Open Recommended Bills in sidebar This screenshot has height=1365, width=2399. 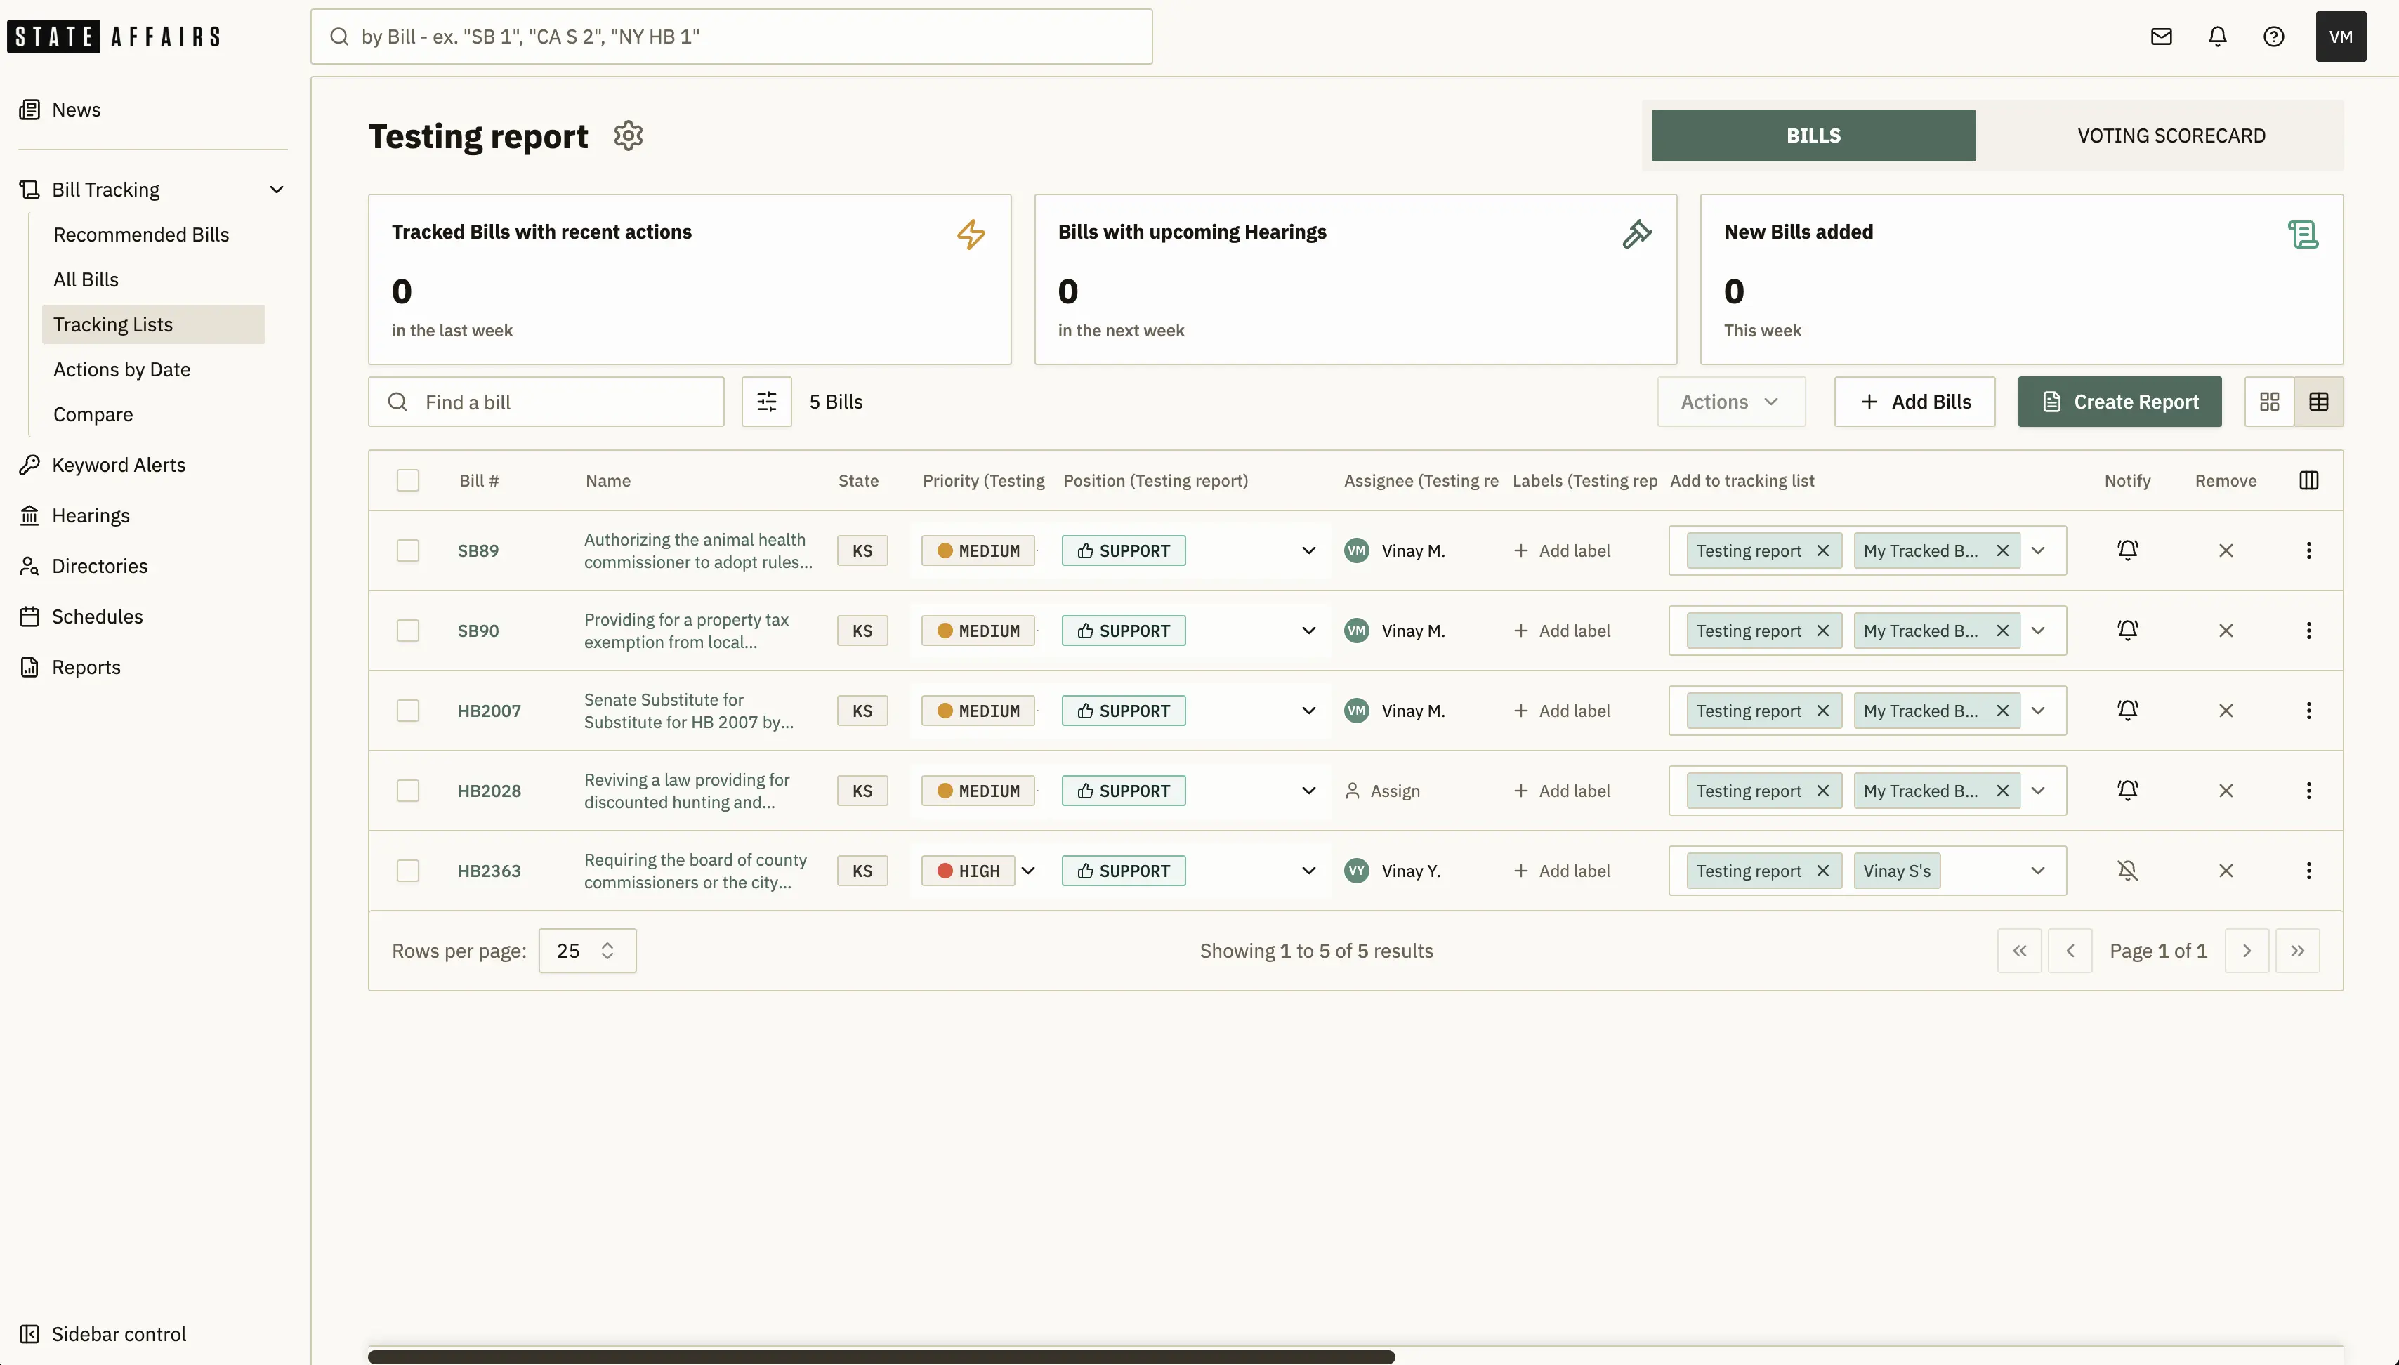tap(140, 235)
